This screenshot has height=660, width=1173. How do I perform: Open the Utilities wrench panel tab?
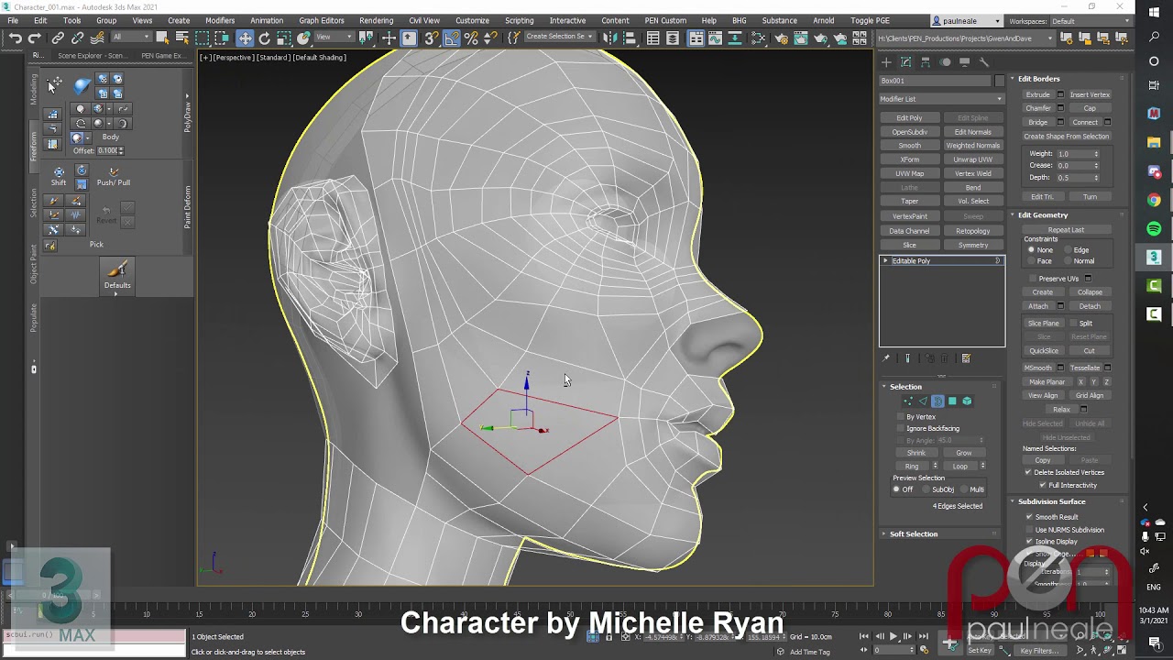984,62
